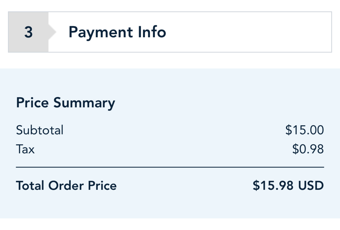Expand the Payment Info section
The image size is (340, 230).
pyautogui.click(x=170, y=32)
